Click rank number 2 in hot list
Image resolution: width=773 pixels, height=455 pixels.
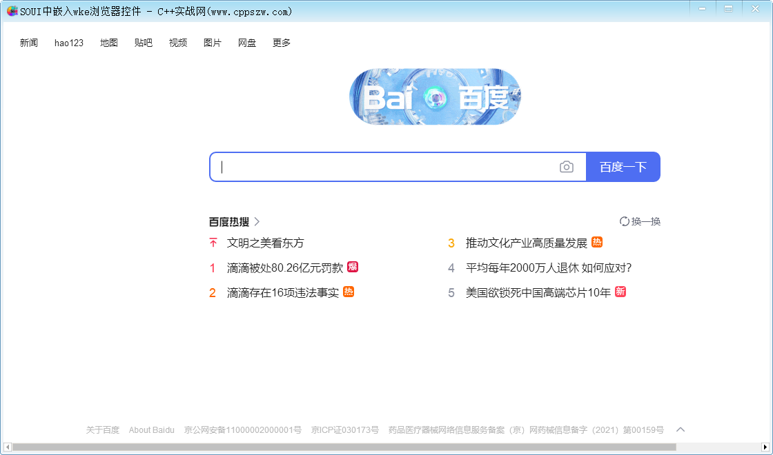pos(213,293)
